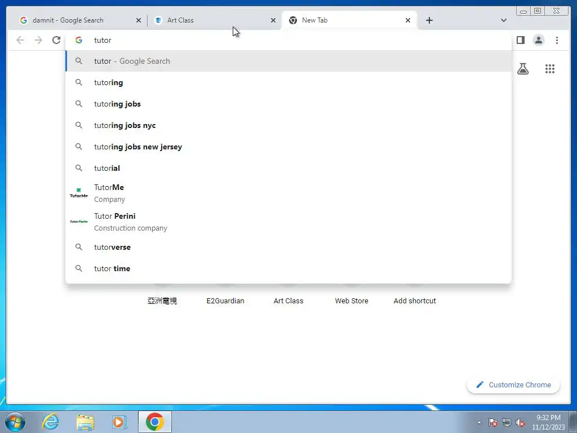
Task: Click the muted volume tray icon
Action: tap(520, 422)
